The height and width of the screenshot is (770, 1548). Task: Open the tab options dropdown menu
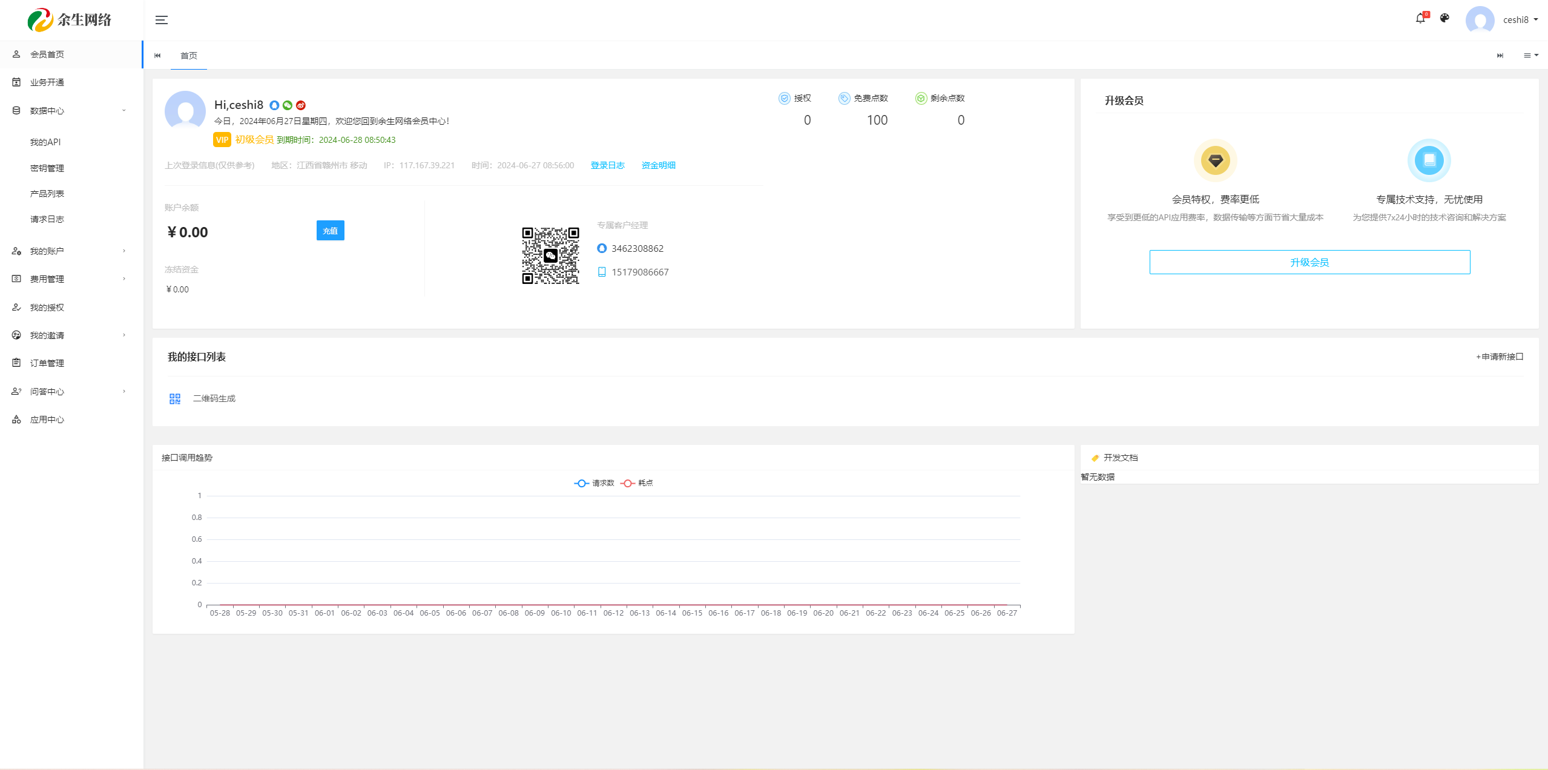click(1530, 56)
